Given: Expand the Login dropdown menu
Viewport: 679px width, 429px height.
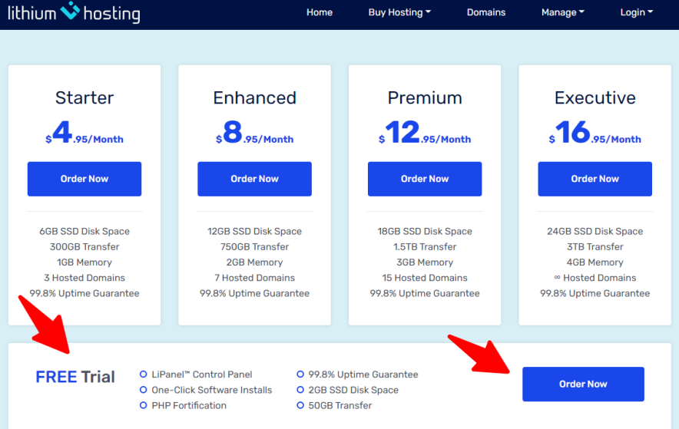Looking at the screenshot, I should [636, 12].
